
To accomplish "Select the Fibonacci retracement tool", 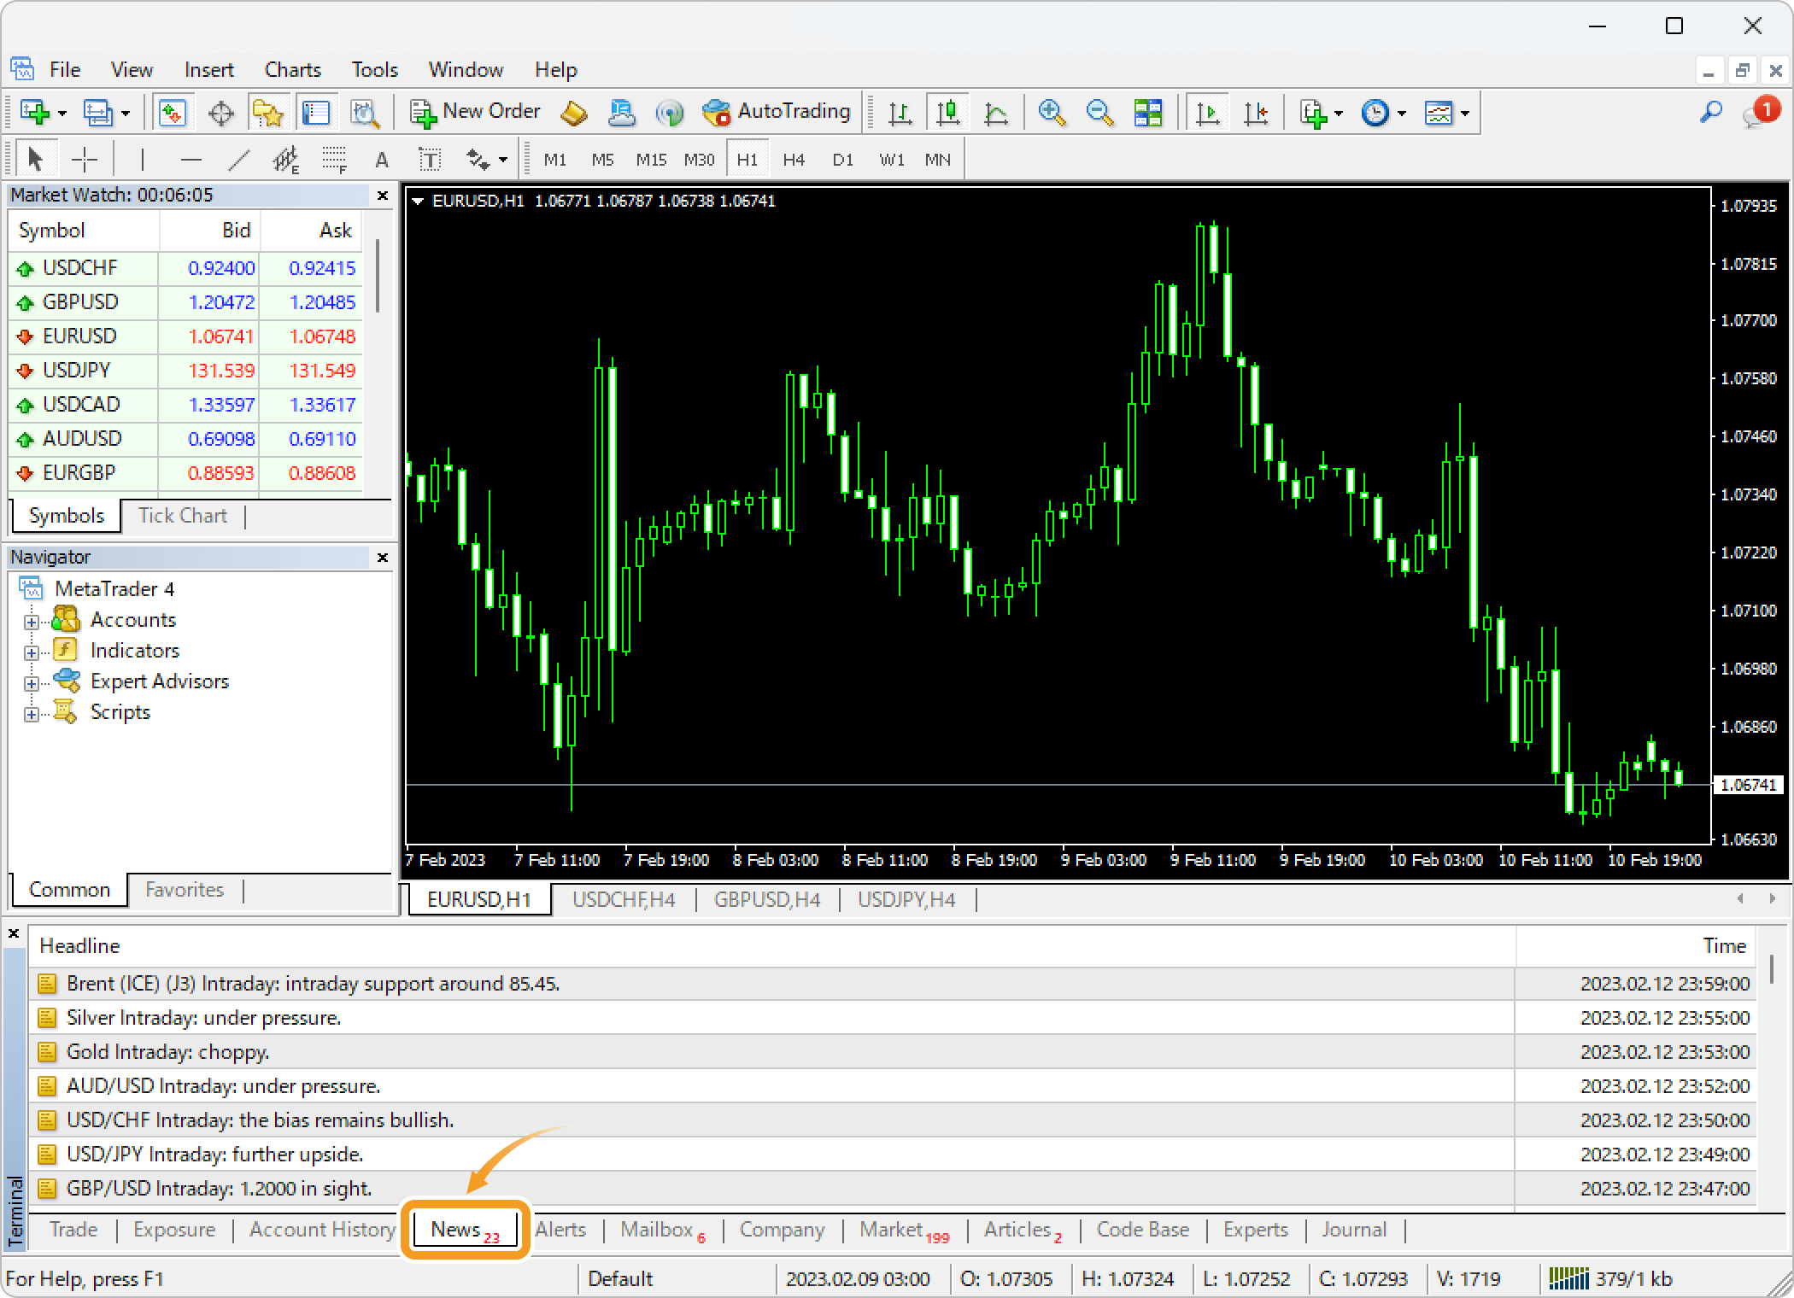I will pos(334,160).
